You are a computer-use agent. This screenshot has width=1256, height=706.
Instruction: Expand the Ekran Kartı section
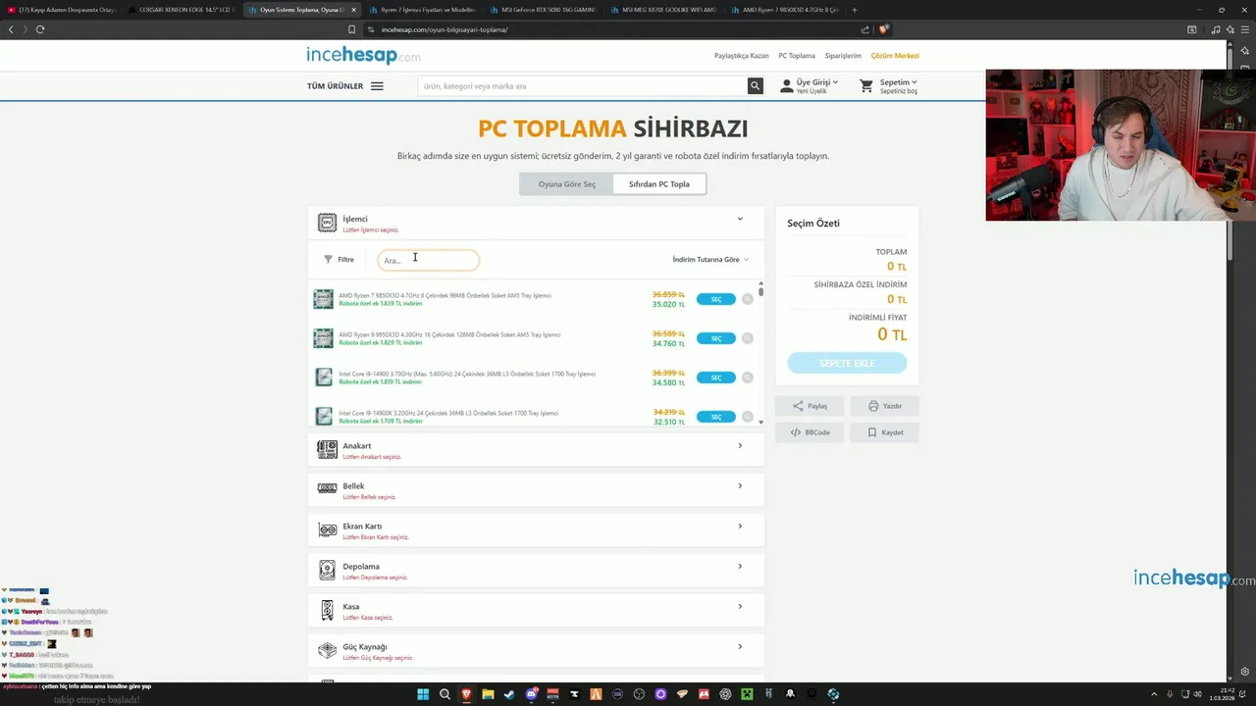(740, 526)
